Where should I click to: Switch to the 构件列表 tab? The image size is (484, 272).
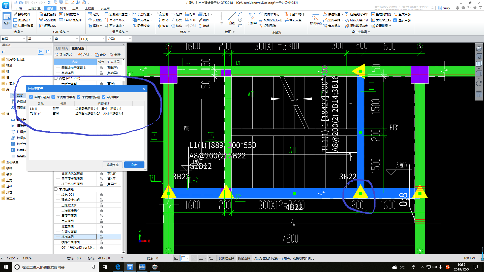coord(62,48)
